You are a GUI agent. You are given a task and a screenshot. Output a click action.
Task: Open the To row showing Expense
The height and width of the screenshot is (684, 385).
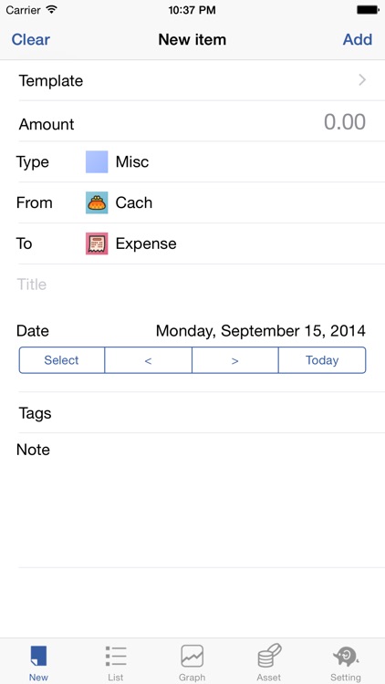coord(192,244)
